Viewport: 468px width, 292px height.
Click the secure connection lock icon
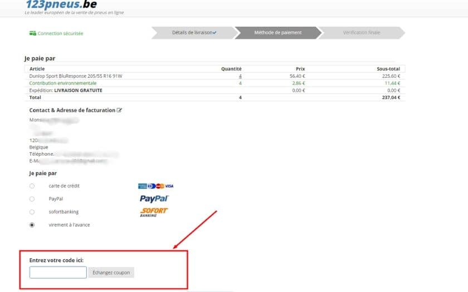click(33, 33)
